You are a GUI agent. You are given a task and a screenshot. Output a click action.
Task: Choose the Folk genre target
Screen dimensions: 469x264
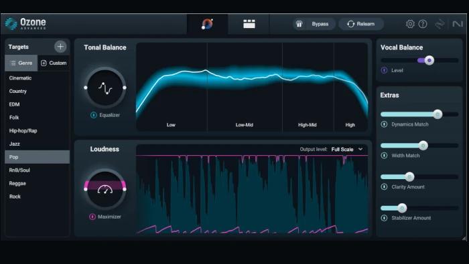37,118
